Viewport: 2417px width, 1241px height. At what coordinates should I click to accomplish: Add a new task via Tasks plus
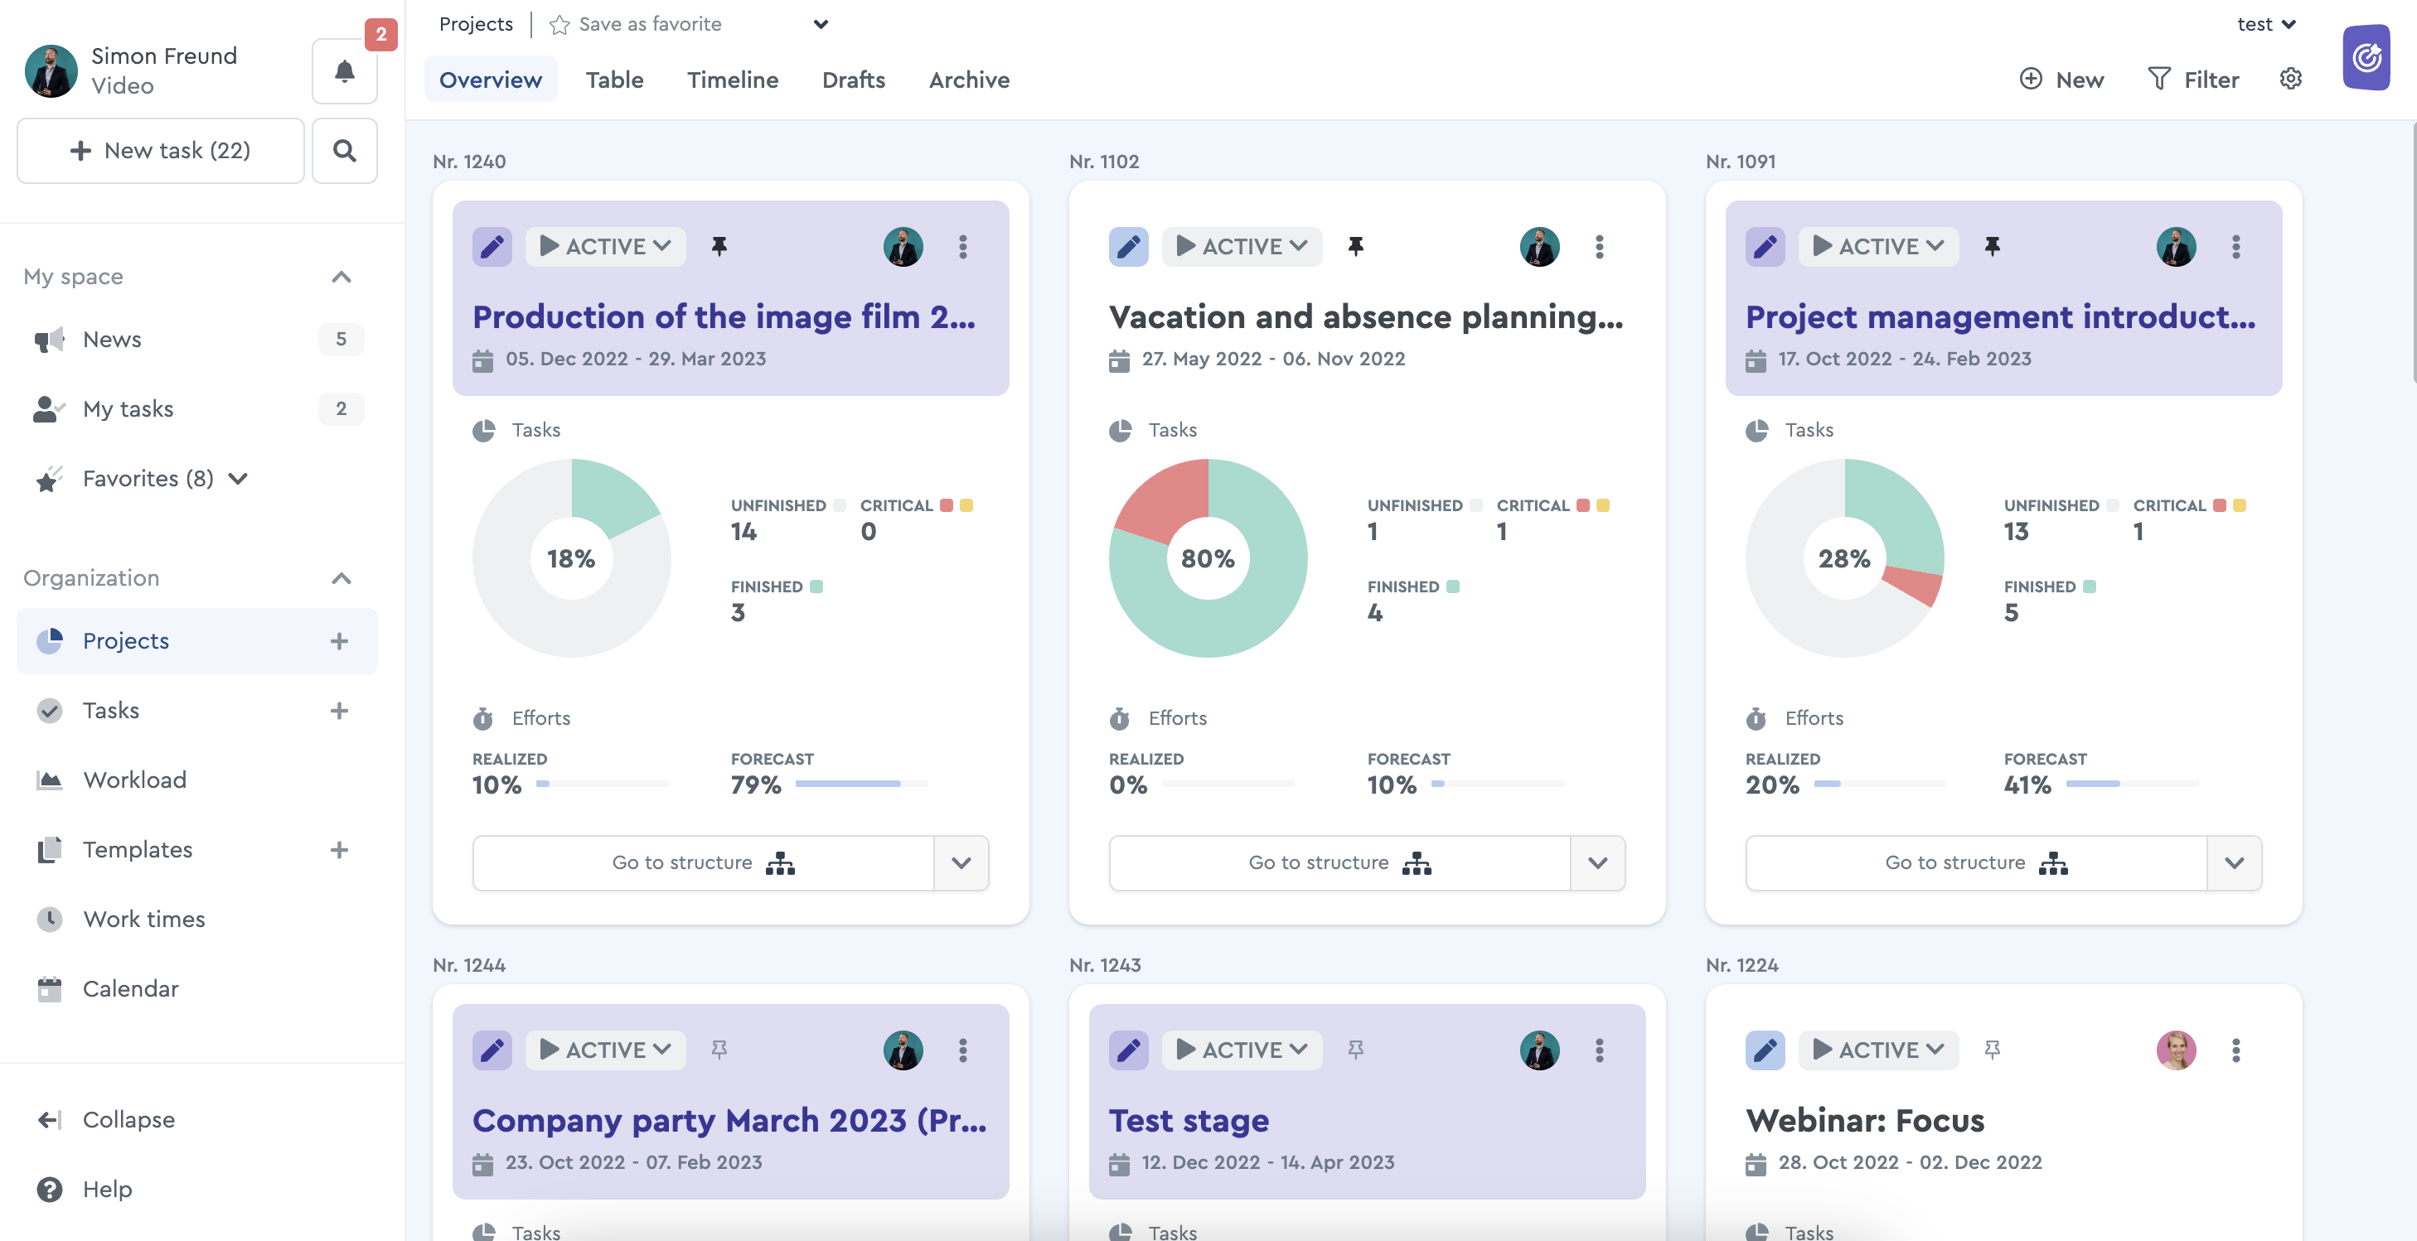click(340, 710)
